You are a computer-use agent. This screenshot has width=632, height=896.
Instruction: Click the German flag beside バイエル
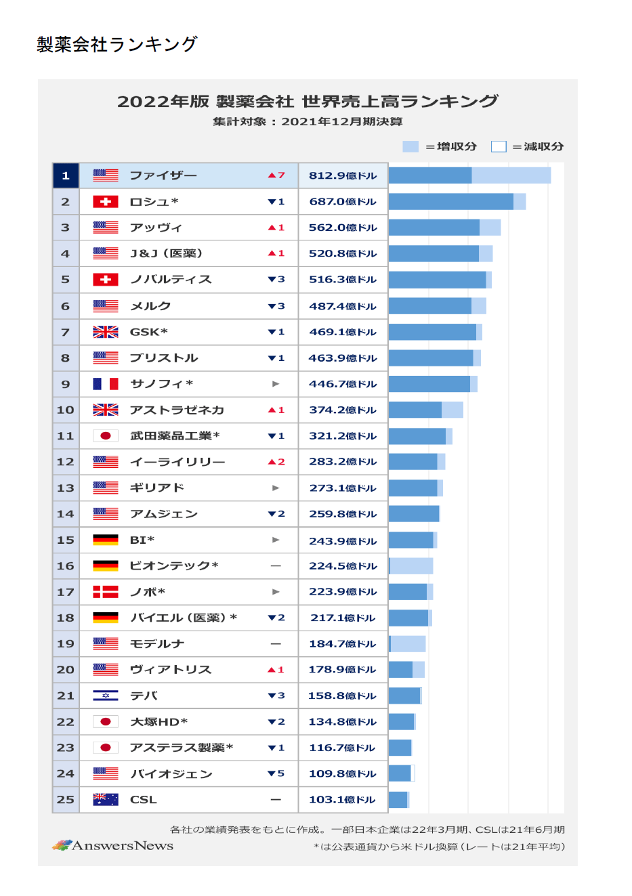coord(106,618)
